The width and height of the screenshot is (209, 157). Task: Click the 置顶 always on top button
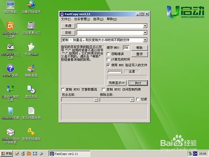(139, 54)
